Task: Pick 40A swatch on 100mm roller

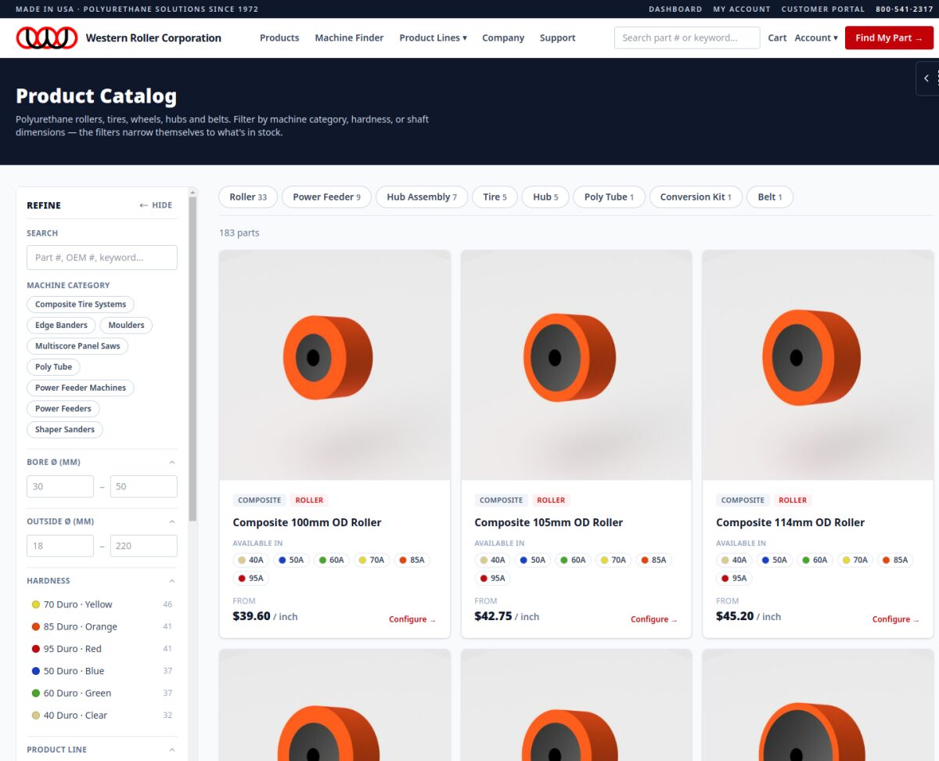Action: 251,560
